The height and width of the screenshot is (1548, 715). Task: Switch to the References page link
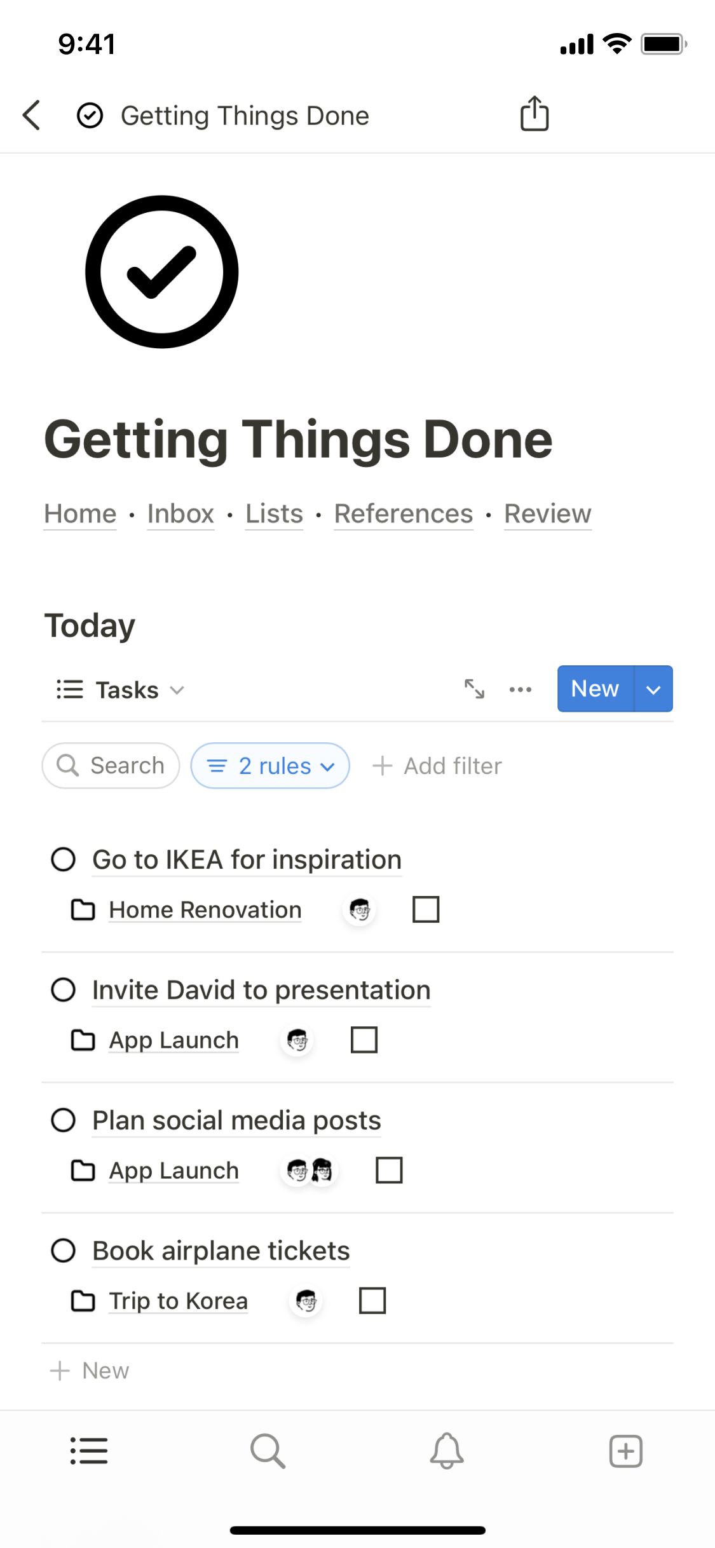(404, 513)
